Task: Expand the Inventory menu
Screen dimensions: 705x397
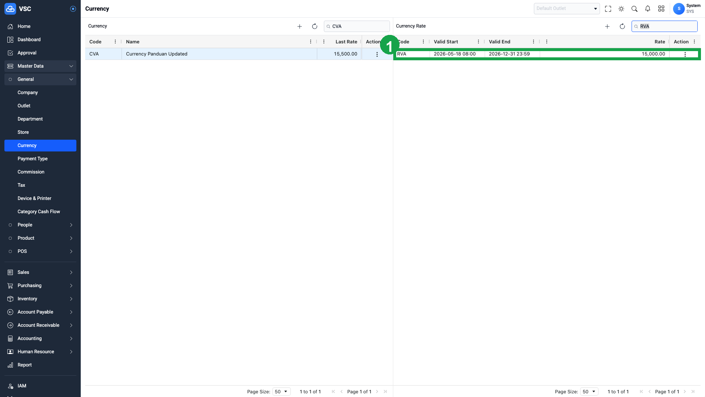Action: click(x=40, y=299)
